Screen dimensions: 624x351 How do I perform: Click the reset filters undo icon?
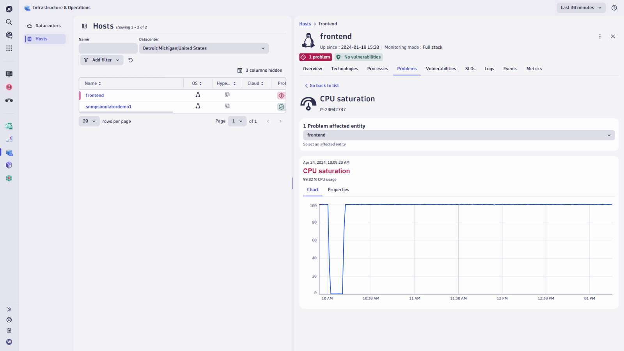(130, 60)
